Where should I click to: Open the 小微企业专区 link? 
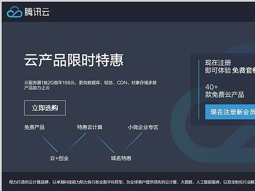coord(143,127)
